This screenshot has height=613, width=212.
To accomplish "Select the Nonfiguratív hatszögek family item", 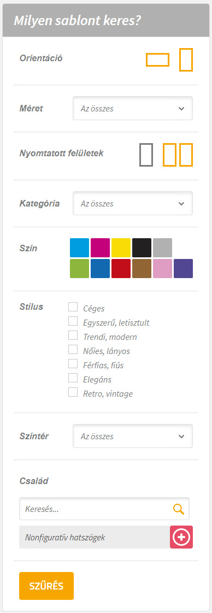I will (x=95, y=537).
